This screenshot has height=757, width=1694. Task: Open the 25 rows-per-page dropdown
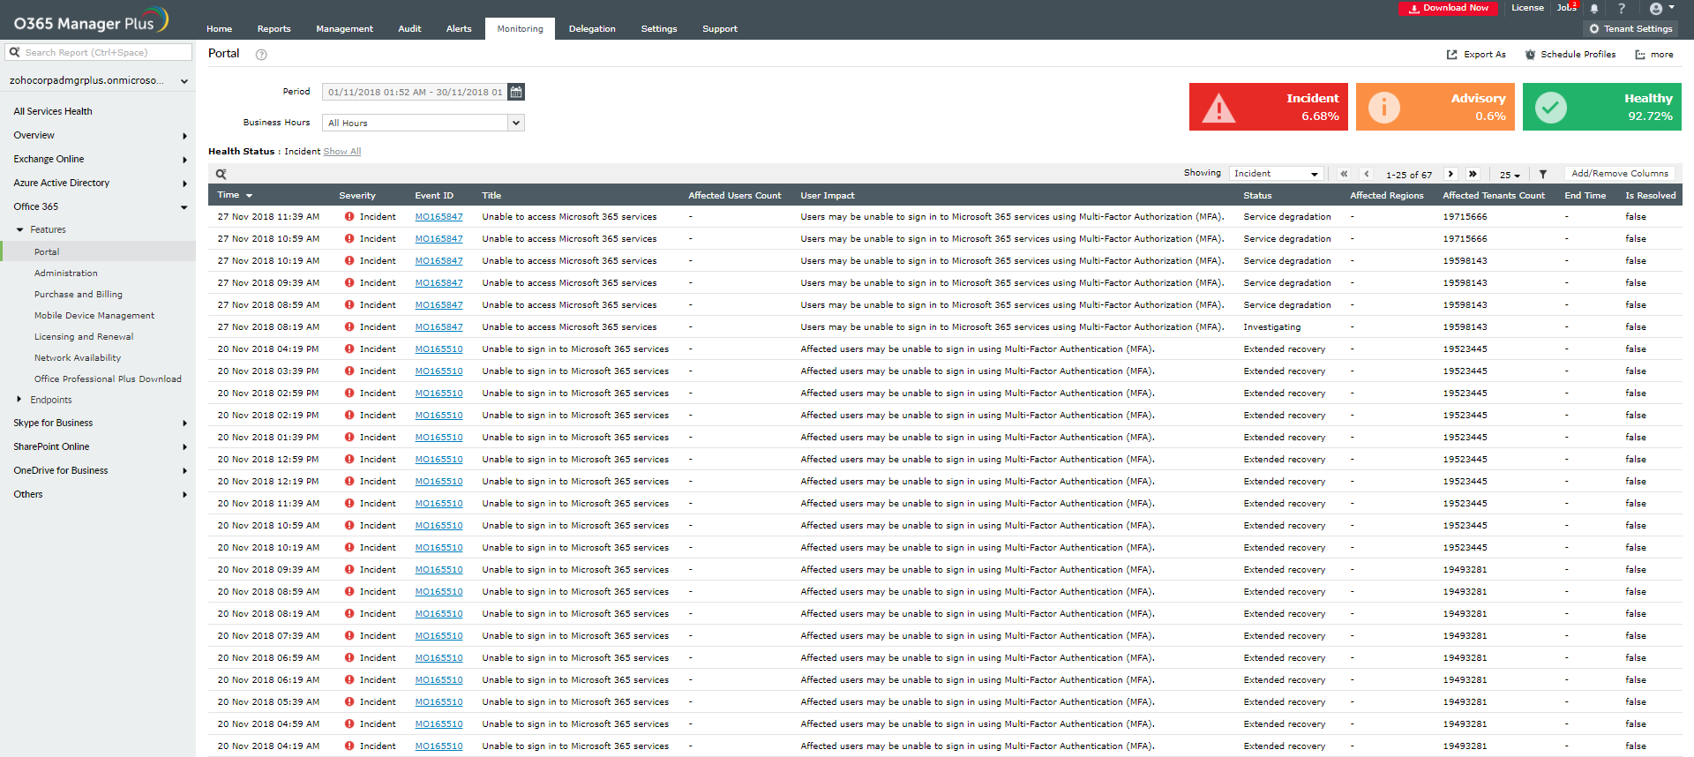tap(1510, 175)
